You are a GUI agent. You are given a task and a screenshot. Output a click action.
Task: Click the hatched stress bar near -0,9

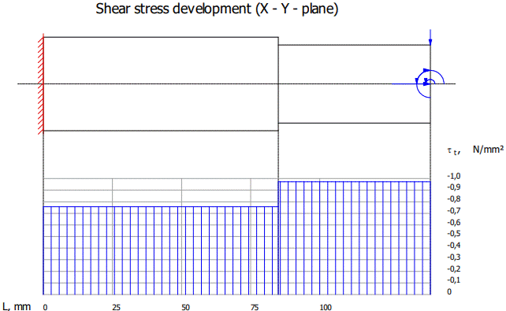pyautogui.click(x=355, y=238)
